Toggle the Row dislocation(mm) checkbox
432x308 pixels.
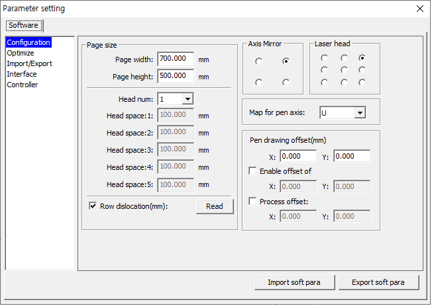[93, 206]
